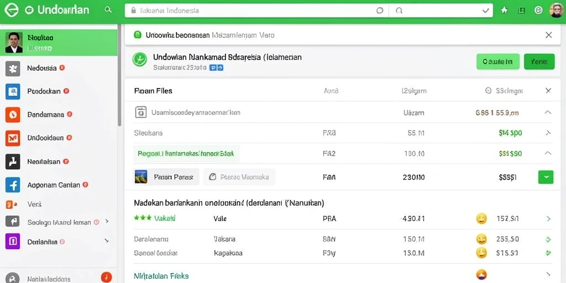Collapse the Pegnal Bantanakas row chevron
566x283 pixels.
coord(548,153)
